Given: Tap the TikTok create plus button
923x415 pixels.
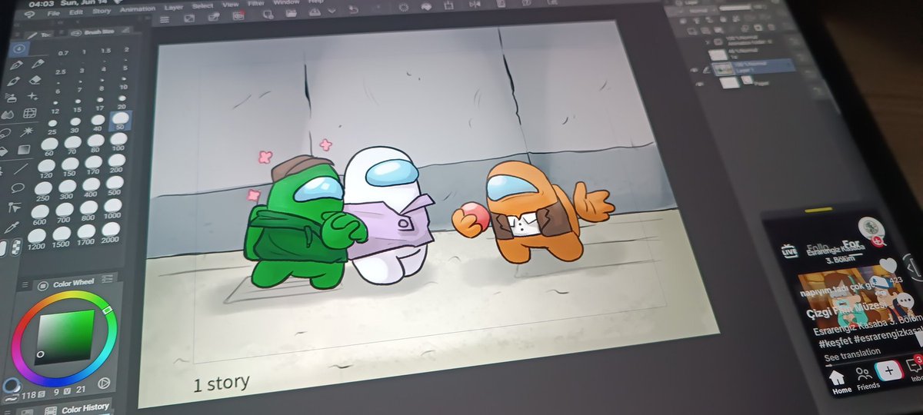Looking at the screenshot, I should click(888, 370).
